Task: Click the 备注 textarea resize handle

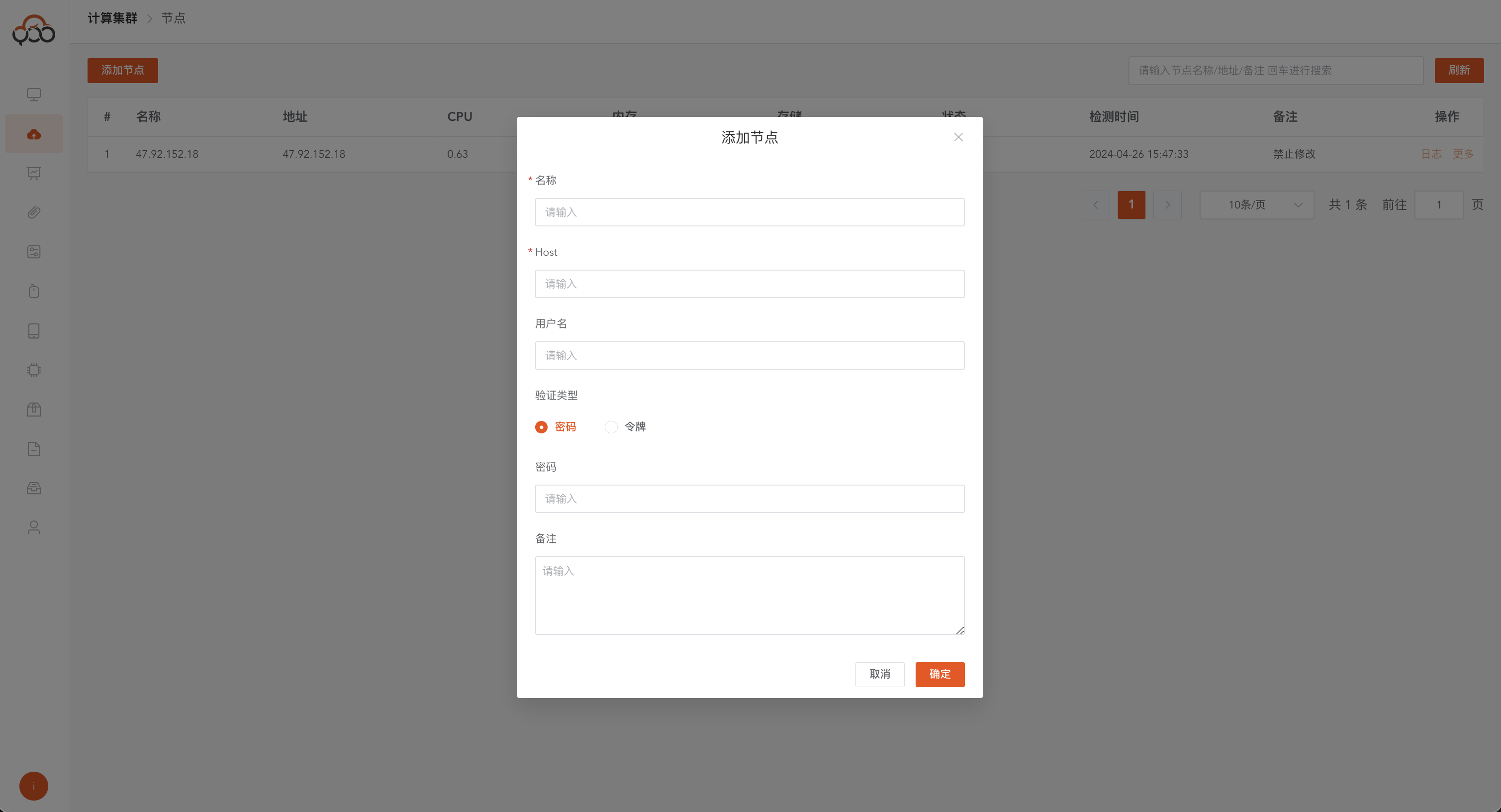Action: [x=960, y=630]
